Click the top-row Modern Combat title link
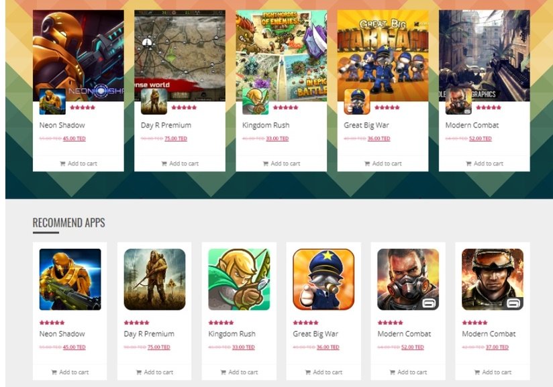Screen dimensions: 553x387 (472, 125)
